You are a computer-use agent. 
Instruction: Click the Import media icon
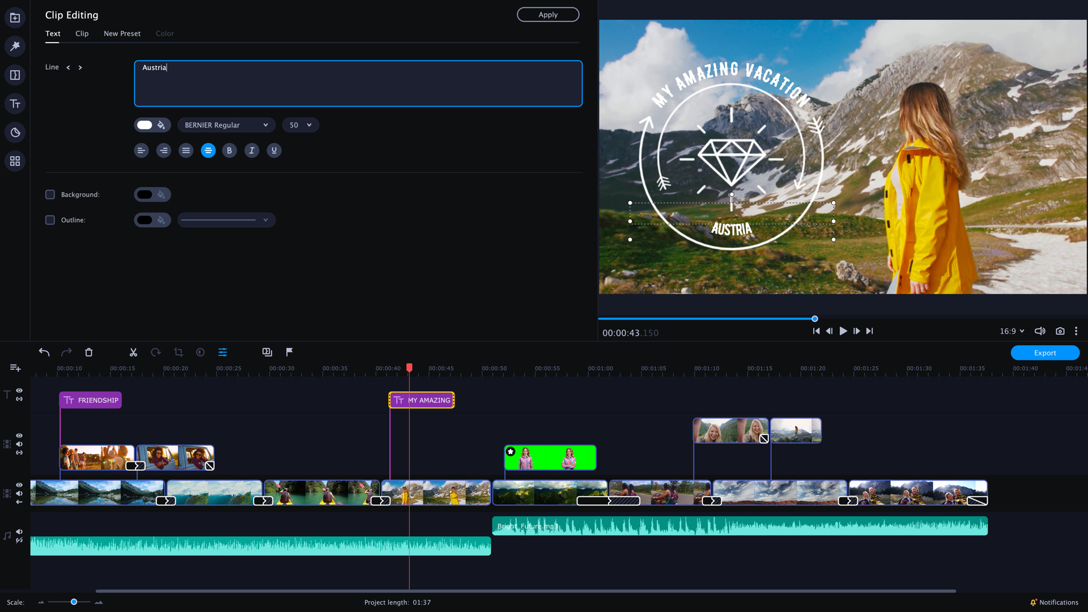pos(14,17)
